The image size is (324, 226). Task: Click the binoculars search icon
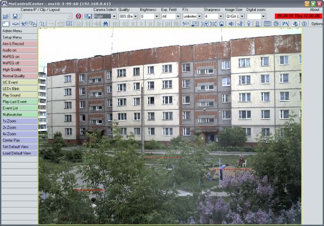tap(106, 24)
